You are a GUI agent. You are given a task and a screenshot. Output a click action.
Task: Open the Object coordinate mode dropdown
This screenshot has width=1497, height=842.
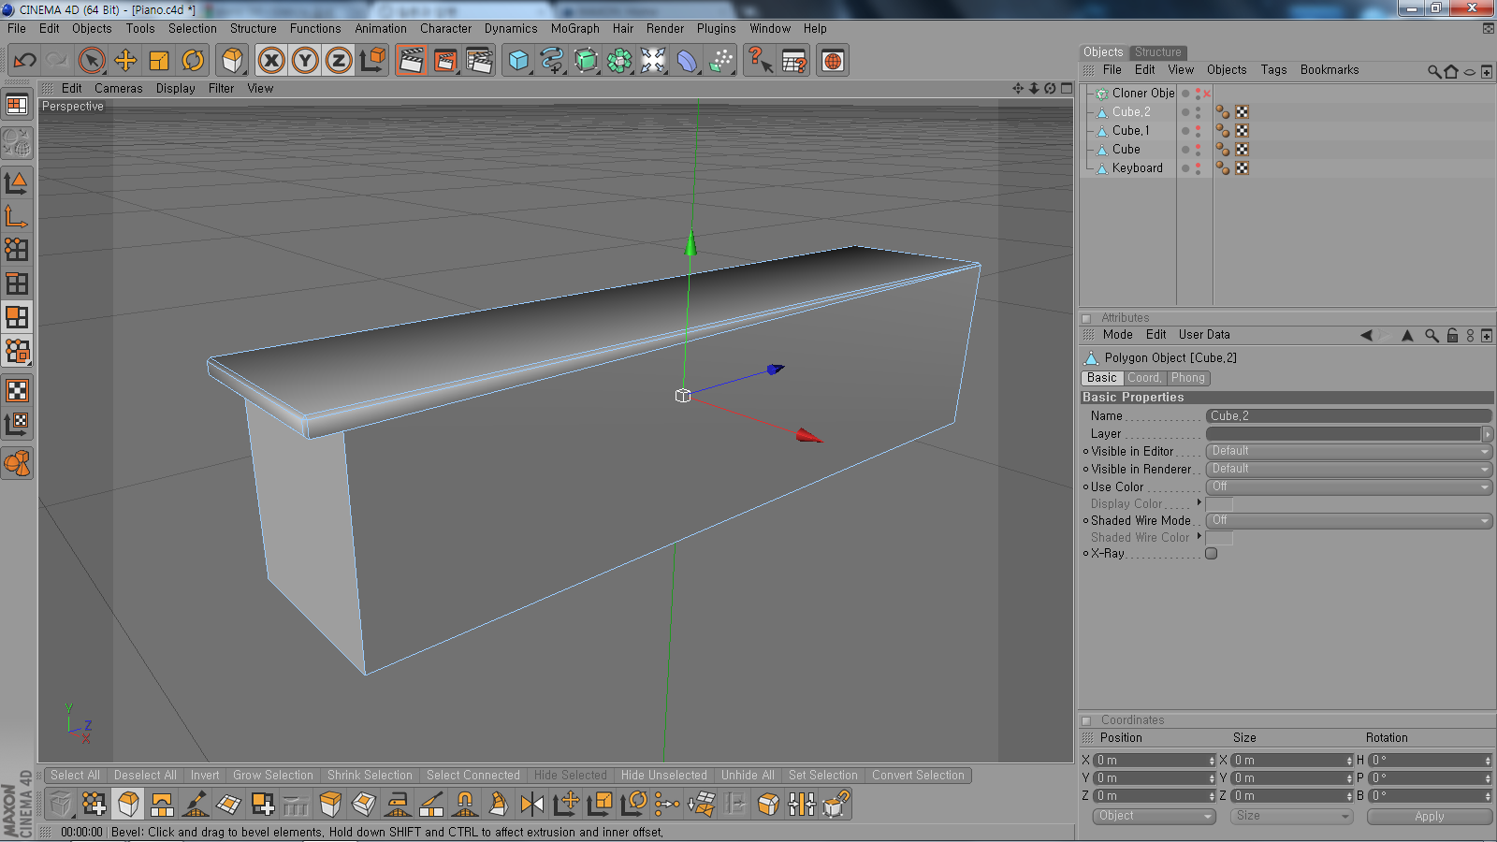[x=1154, y=817]
